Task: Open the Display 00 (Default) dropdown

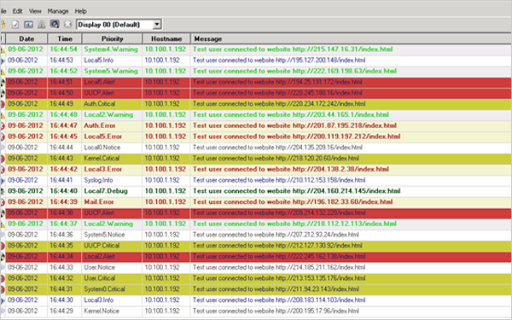Action: tap(157, 25)
